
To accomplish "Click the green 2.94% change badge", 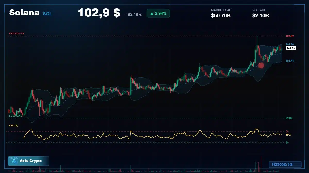I will click(x=158, y=13).
